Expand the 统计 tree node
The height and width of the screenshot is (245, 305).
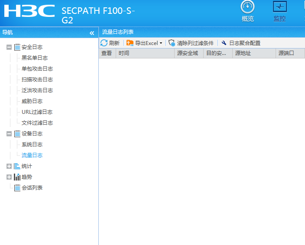pyautogui.click(x=9, y=166)
